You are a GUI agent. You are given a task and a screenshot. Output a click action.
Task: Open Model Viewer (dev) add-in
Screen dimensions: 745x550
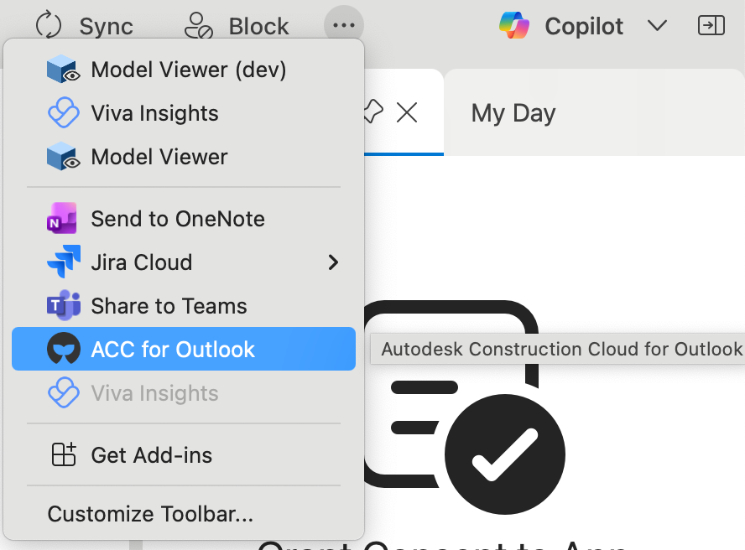pos(188,70)
